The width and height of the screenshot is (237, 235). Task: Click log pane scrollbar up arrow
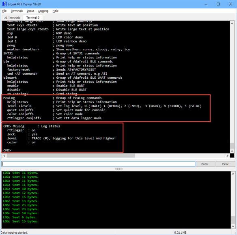pos(233,174)
